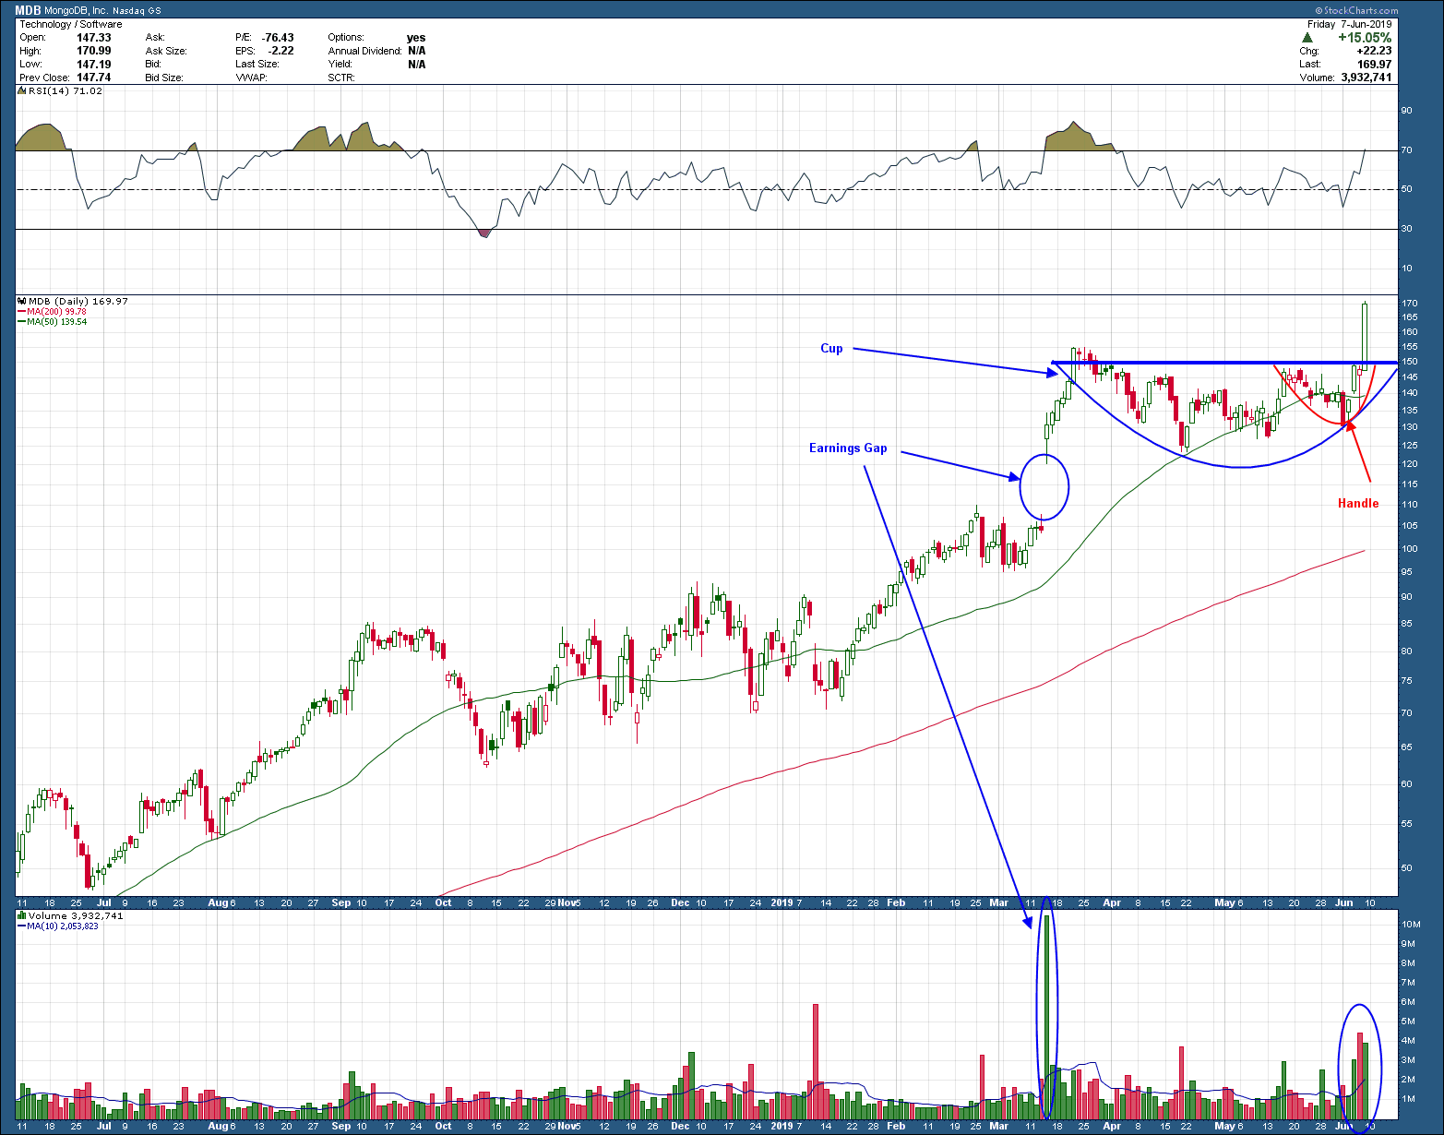Click the Low value 147.19

click(x=94, y=65)
